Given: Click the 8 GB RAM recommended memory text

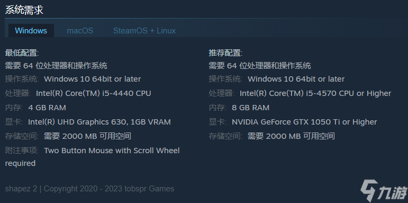Looking at the screenshot, I should coord(251,108).
